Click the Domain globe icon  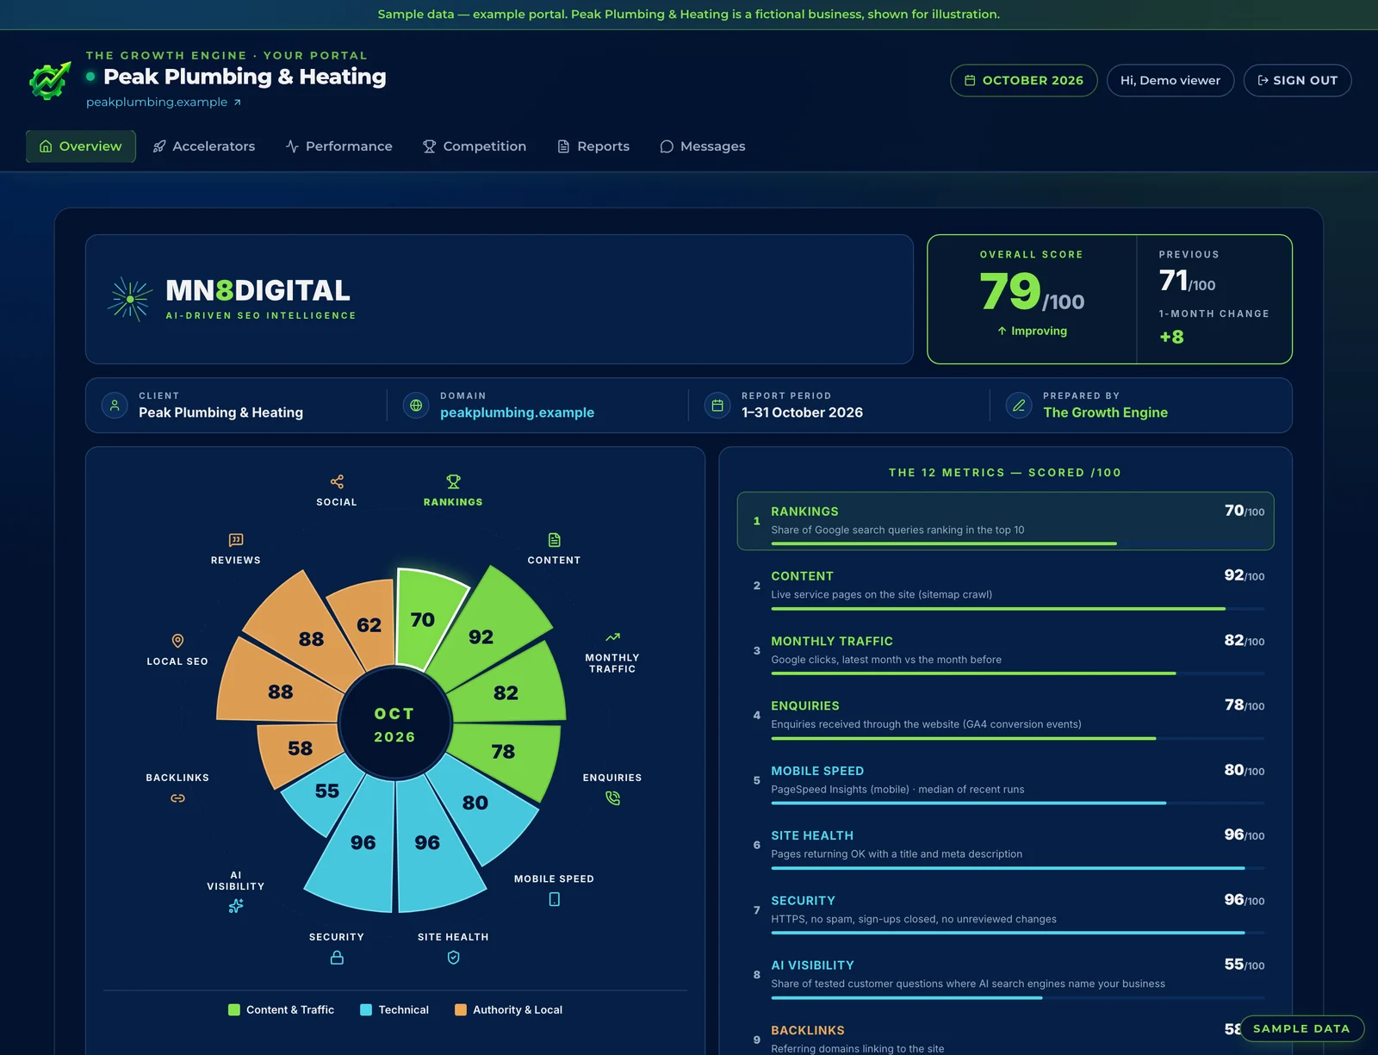[x=416, y=405]
